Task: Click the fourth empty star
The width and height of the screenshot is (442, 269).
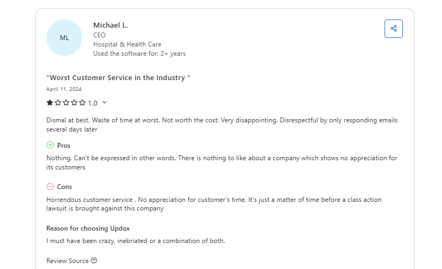Action: click(x=74, y=103)
